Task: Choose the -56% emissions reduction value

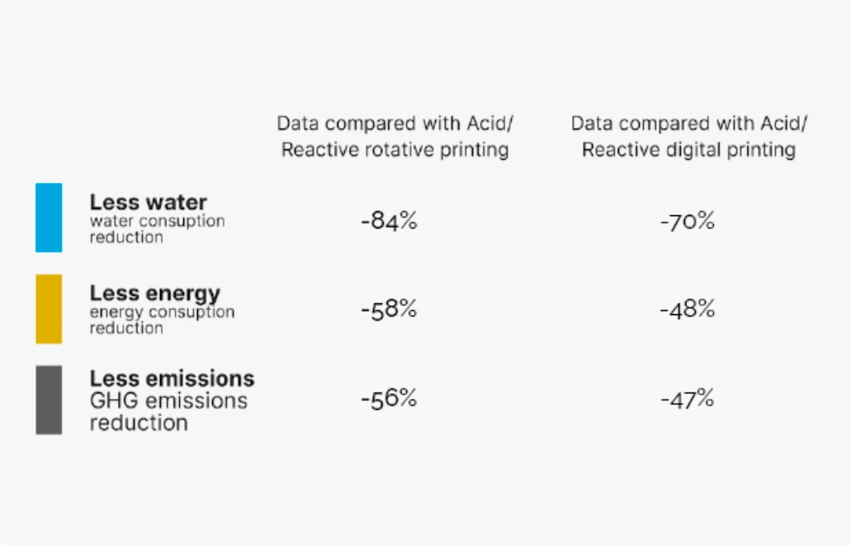Action: coord(389,399)
